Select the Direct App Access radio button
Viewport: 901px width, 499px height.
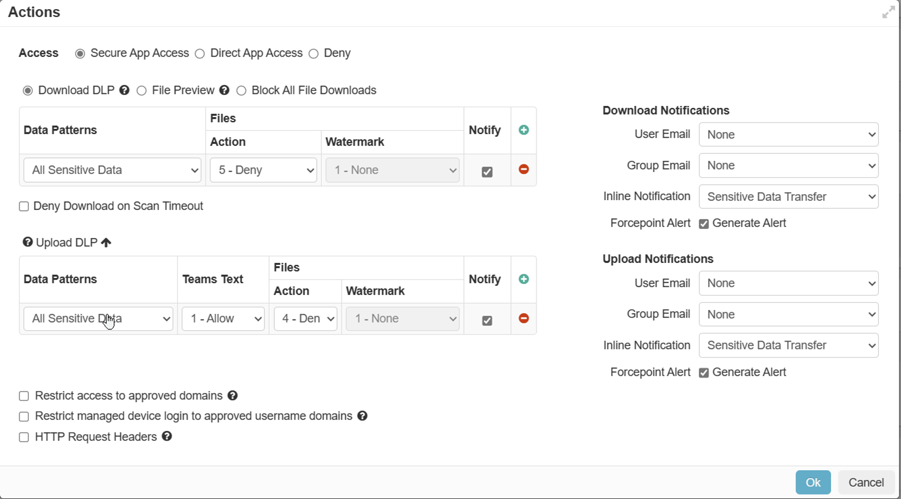200,54
